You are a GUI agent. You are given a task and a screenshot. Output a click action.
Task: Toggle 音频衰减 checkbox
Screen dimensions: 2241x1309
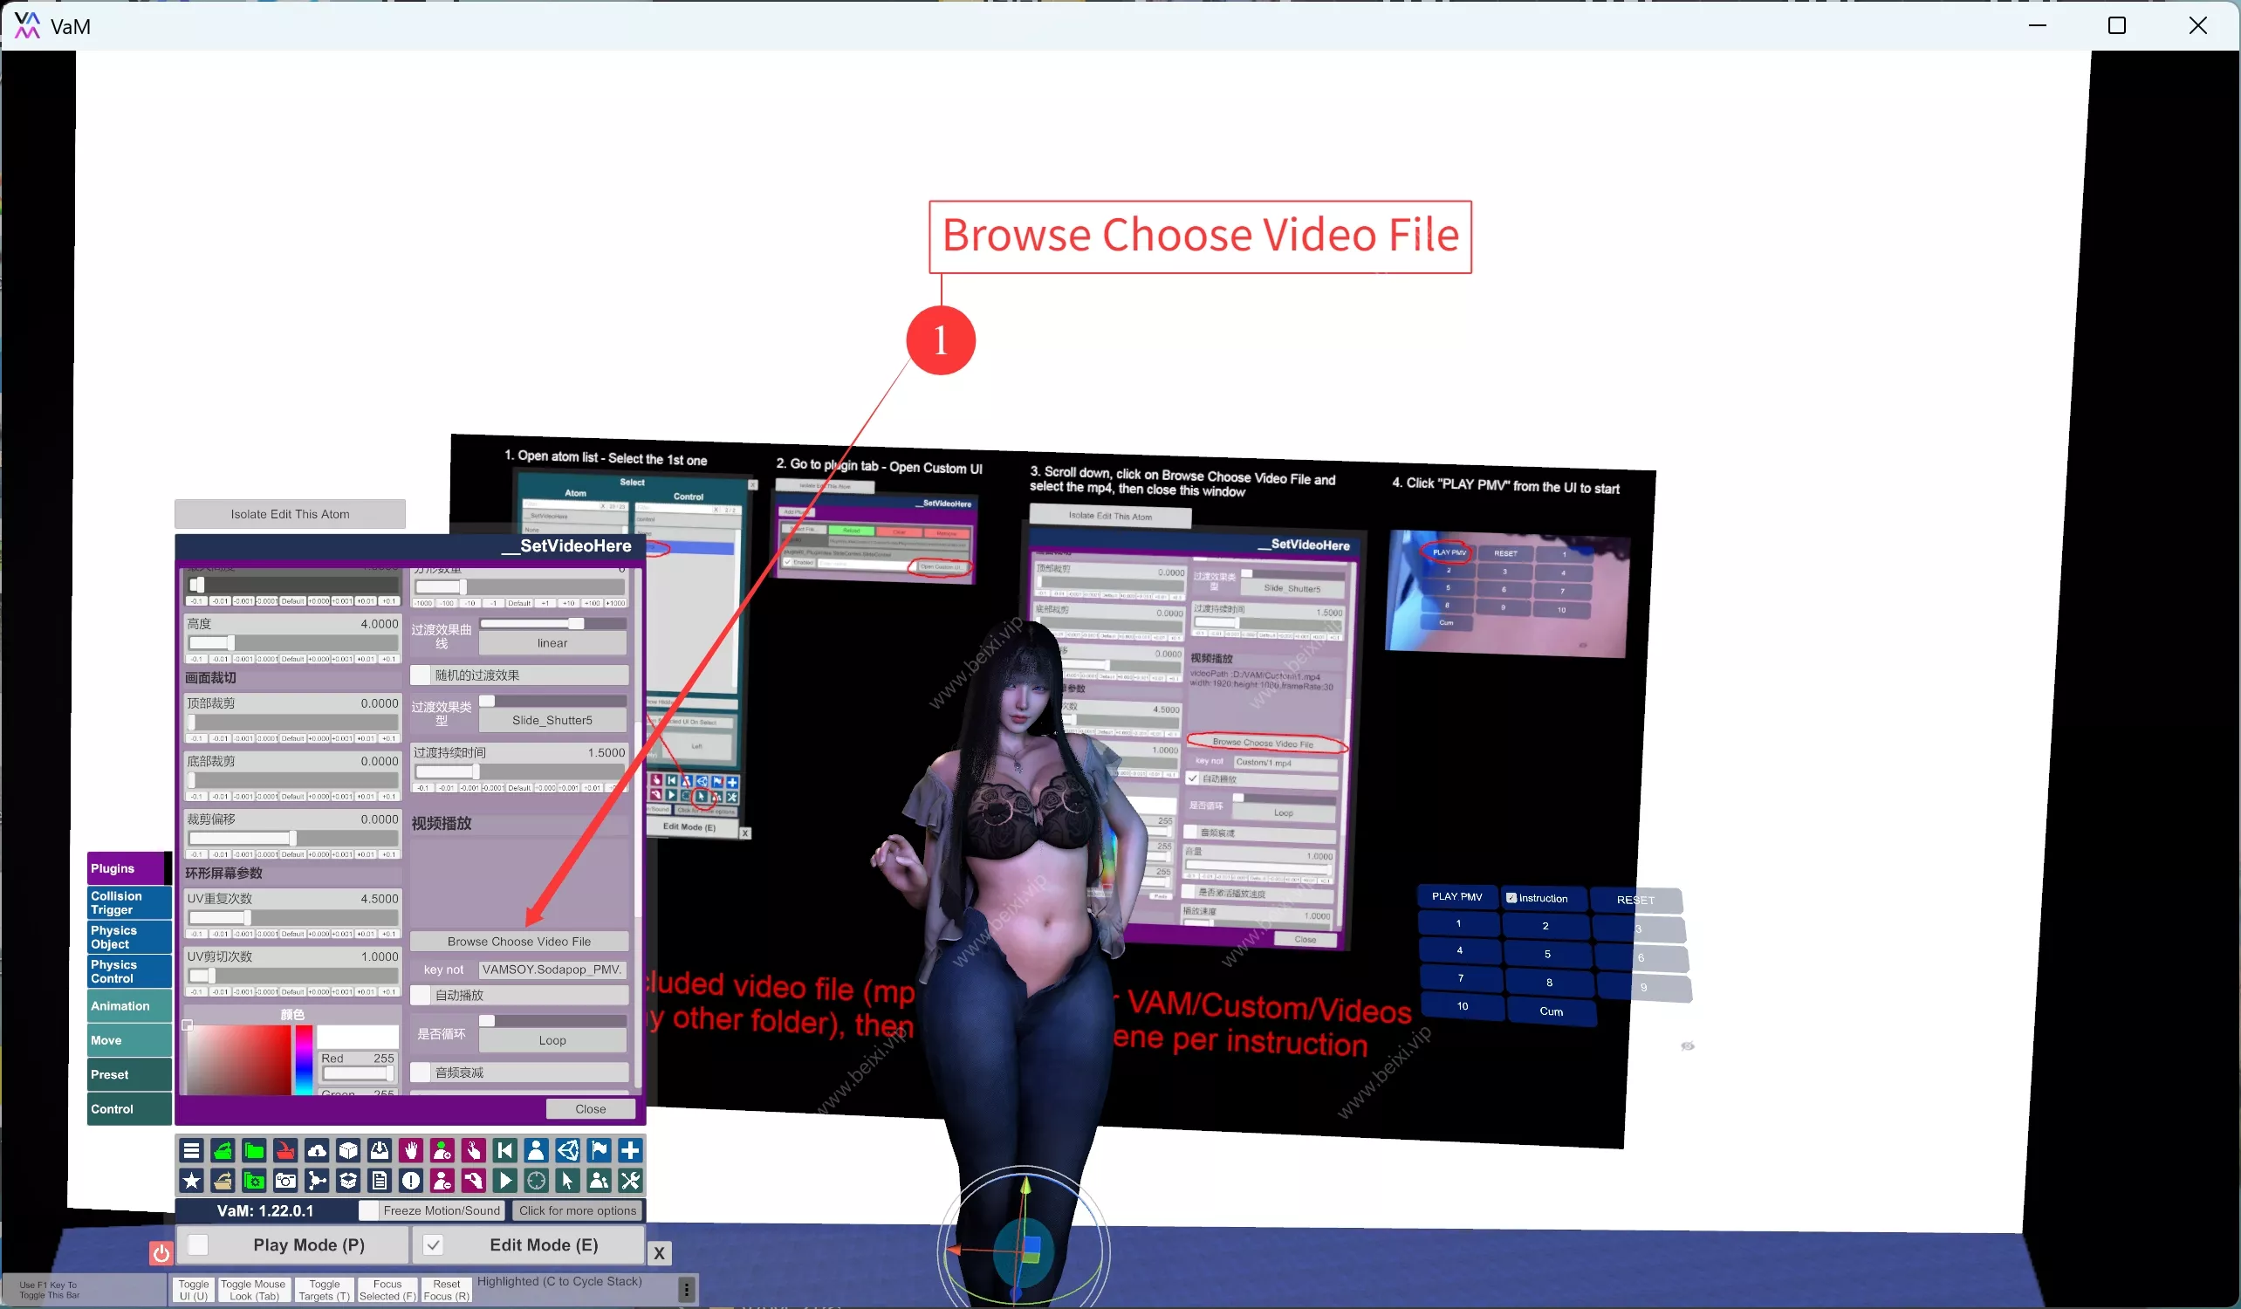click(421, 1073)
